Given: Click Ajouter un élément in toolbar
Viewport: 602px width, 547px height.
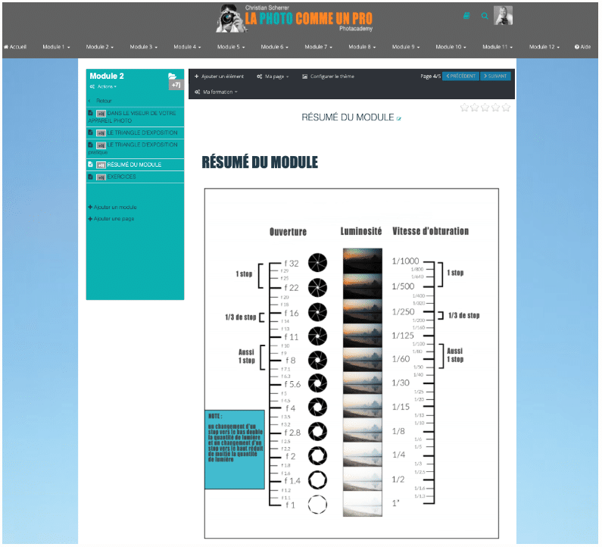Looking at the screenshot, I should tap(219, 77).
